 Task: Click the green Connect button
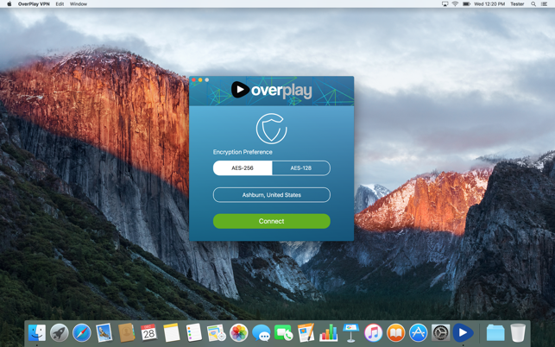pyautogui.click(x=272, y=221)
